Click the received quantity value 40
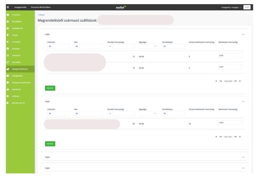The height and width of the screenshot is (177, 260). (x=190, y=124)
